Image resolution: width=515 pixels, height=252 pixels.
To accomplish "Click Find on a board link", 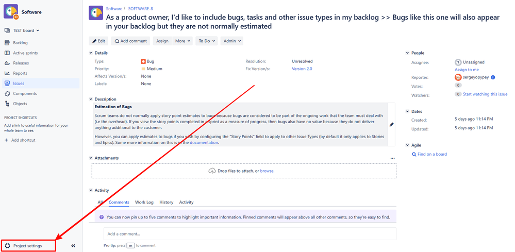I will (432, 154).
